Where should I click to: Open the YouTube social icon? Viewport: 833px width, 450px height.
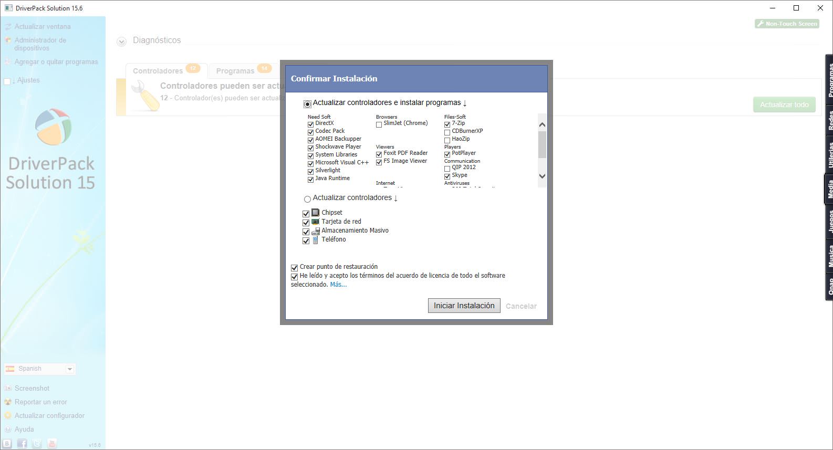click(x=52, y=444)
